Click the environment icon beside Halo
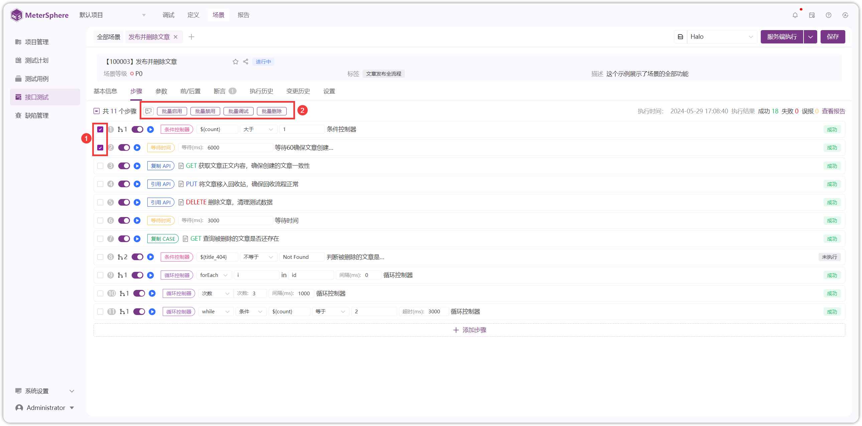 click(x=680, y=37)
